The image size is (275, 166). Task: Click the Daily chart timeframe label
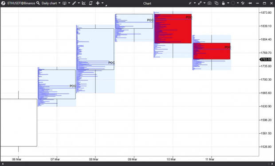(49, 3)
